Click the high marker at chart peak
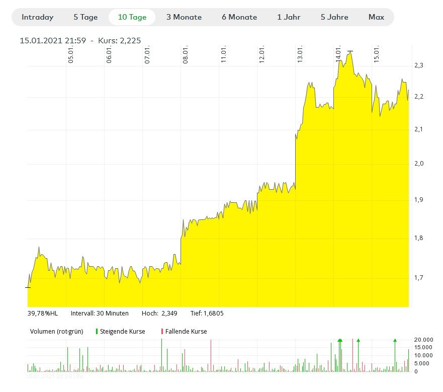 point(350,51)
